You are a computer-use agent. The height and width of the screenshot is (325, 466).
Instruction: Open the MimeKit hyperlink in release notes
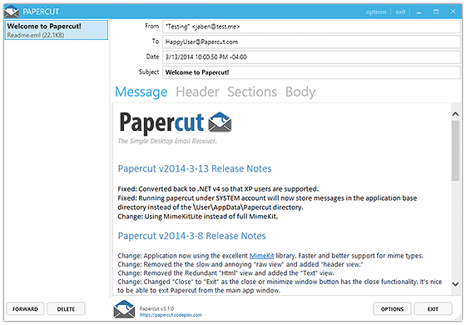tap(261, 256)
